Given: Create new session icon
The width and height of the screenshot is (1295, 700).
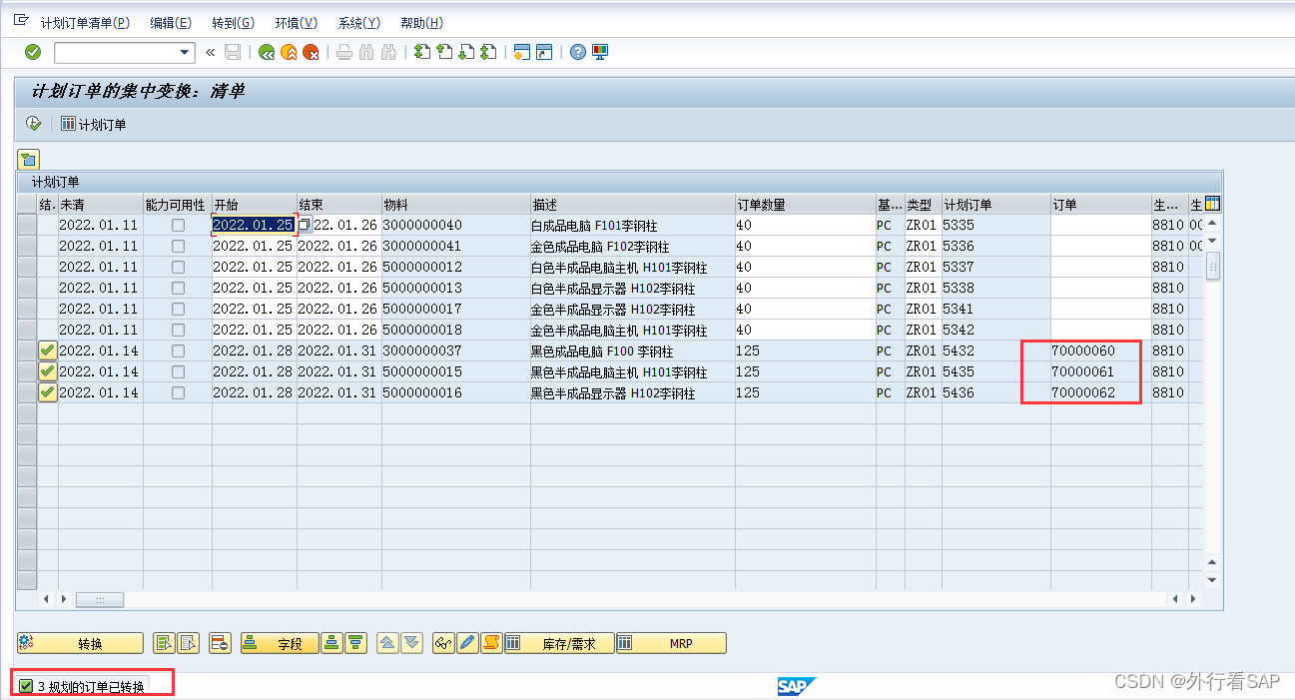Looking at the screenshot, I should point(521,52).
